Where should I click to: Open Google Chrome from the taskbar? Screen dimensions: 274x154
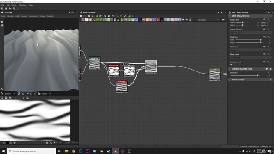(74, 151)
